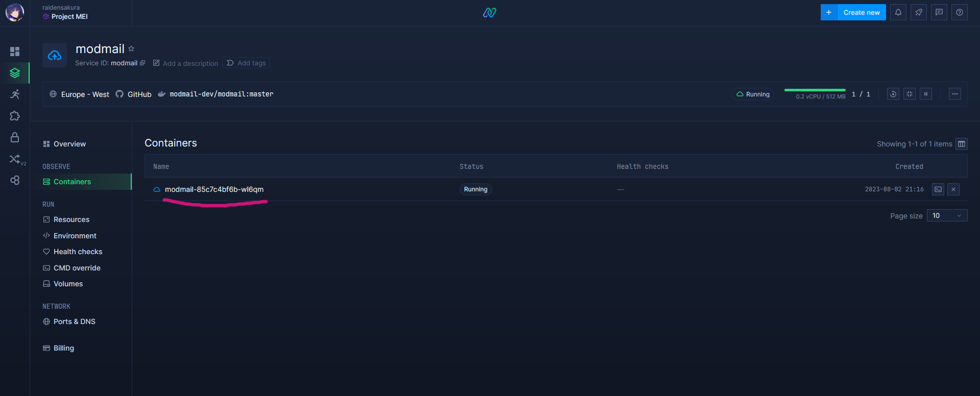Click the Running status badge in the service header
Viewport: 980px width, 396px height.
[753, 94]
